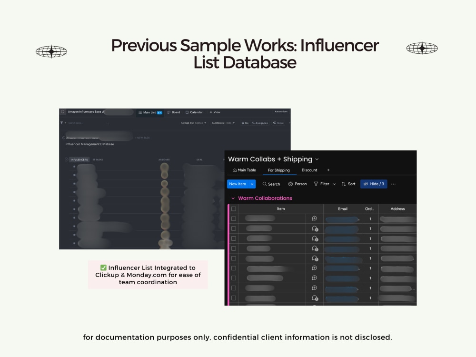This screenshot has width=476, height=357.
Task: Click the space avatar icon in ClickUp header
Action: click(63, 112)
